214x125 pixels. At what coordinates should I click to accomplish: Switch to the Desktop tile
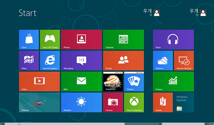click(x=39, y=102)
